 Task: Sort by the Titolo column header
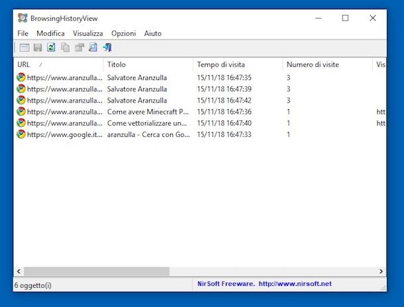(148, 65)
